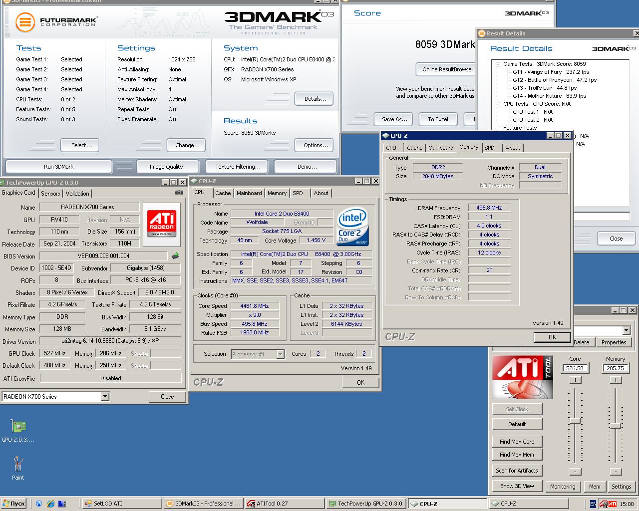
Task: Select GT1 - Wings of Fury result row
Action: pyautogui.click(x=551, y=72)
